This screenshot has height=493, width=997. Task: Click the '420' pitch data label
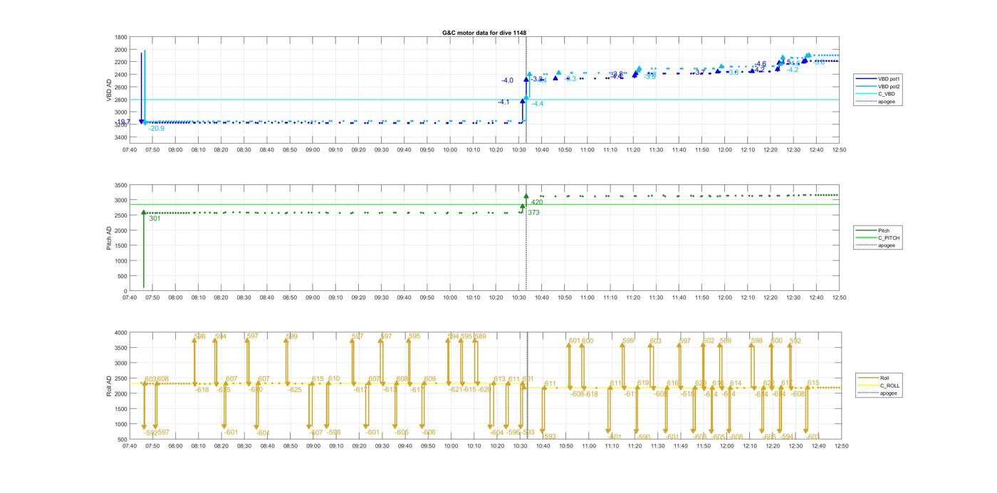pos(537,203)
